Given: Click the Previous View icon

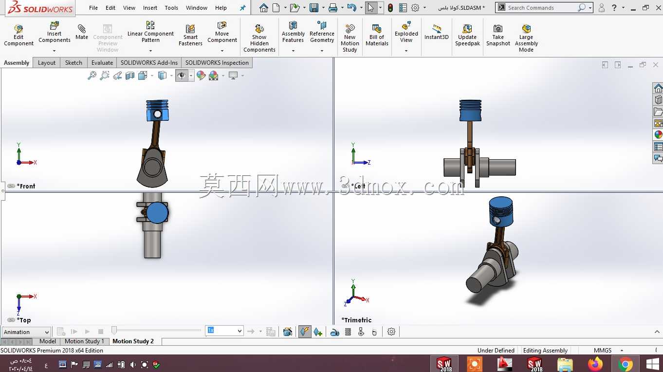Looking at the screenshot, I should coord(117,75).
